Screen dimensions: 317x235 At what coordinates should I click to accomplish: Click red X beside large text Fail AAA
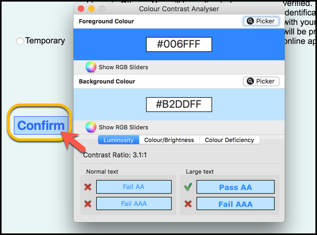click(188, 203)
